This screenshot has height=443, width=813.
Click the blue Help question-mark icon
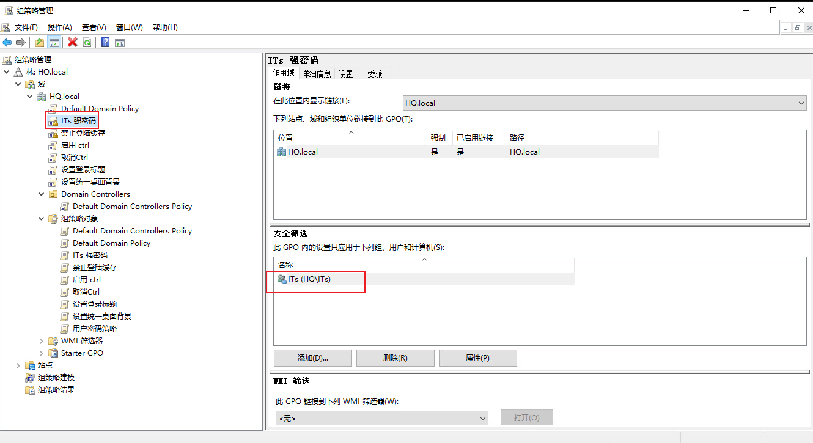pos(105,42)
